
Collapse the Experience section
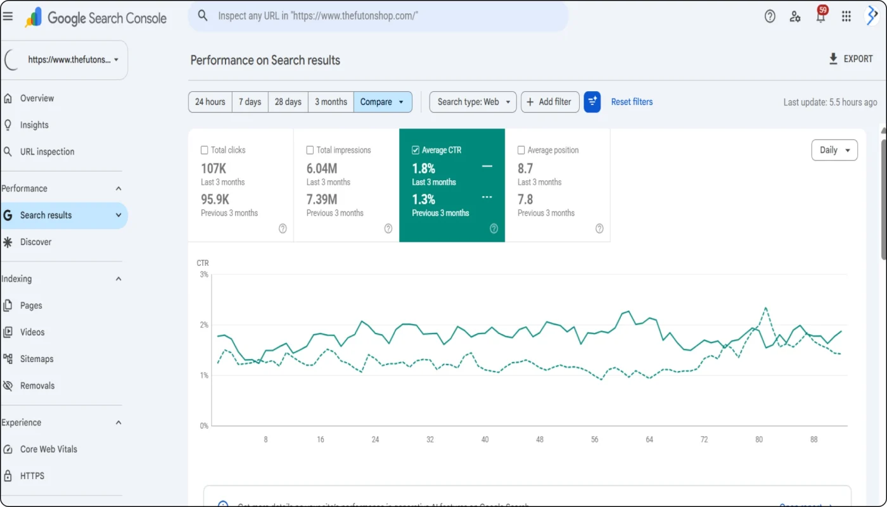tap(118, 422)
